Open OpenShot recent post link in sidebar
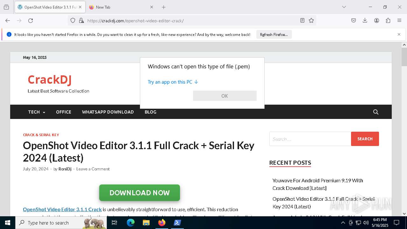This screenshot has height=229, width=407. (323, 203)
